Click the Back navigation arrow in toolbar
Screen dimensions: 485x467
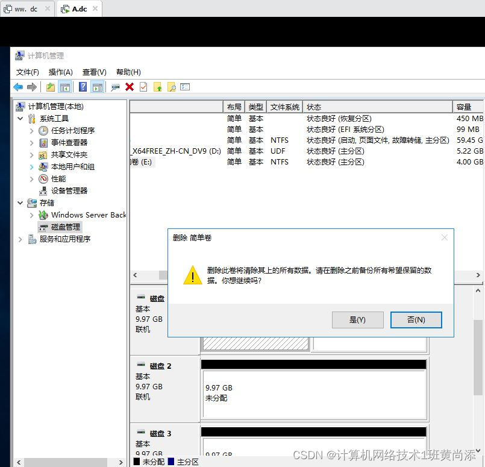(x=17, y=86)
